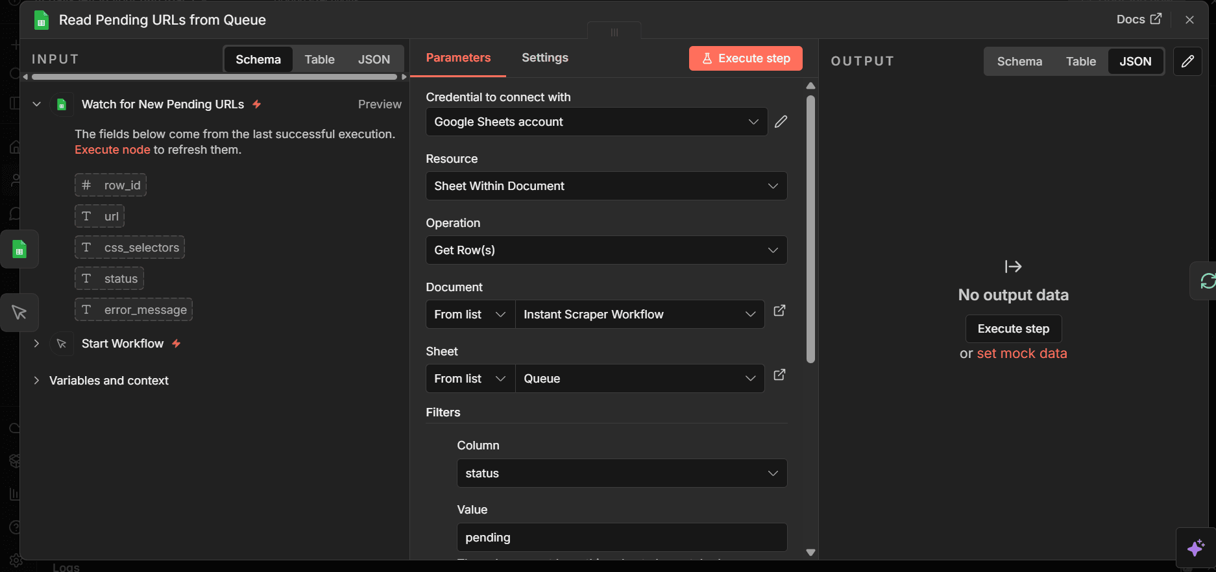The height and width of the screenshot is (572, 1216).
Task: Collapse the Watch for New Pending URLs node
Action: click(37, 104)
